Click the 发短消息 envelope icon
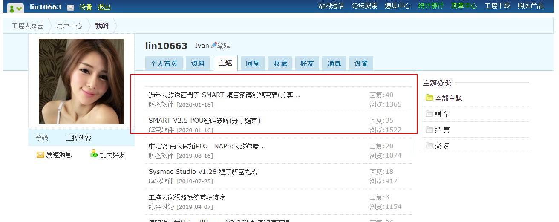The image size is (559, 222). click(40, 155)
